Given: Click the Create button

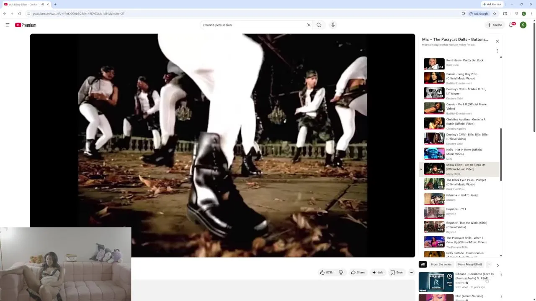Looking at the screenshot, I should tap(495, 25).
